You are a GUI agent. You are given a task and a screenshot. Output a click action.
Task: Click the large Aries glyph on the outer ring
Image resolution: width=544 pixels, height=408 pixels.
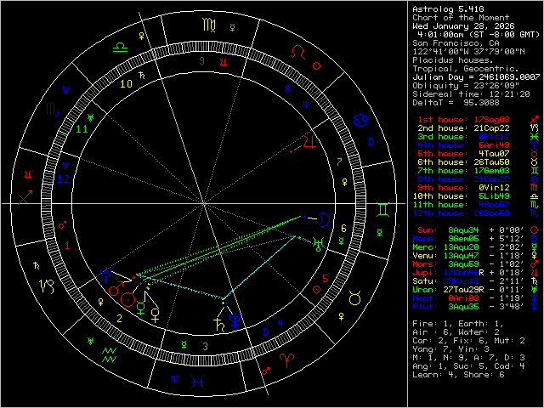[x=287, y=360]
